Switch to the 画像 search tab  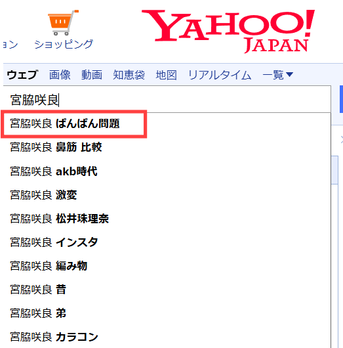point(60,75)
